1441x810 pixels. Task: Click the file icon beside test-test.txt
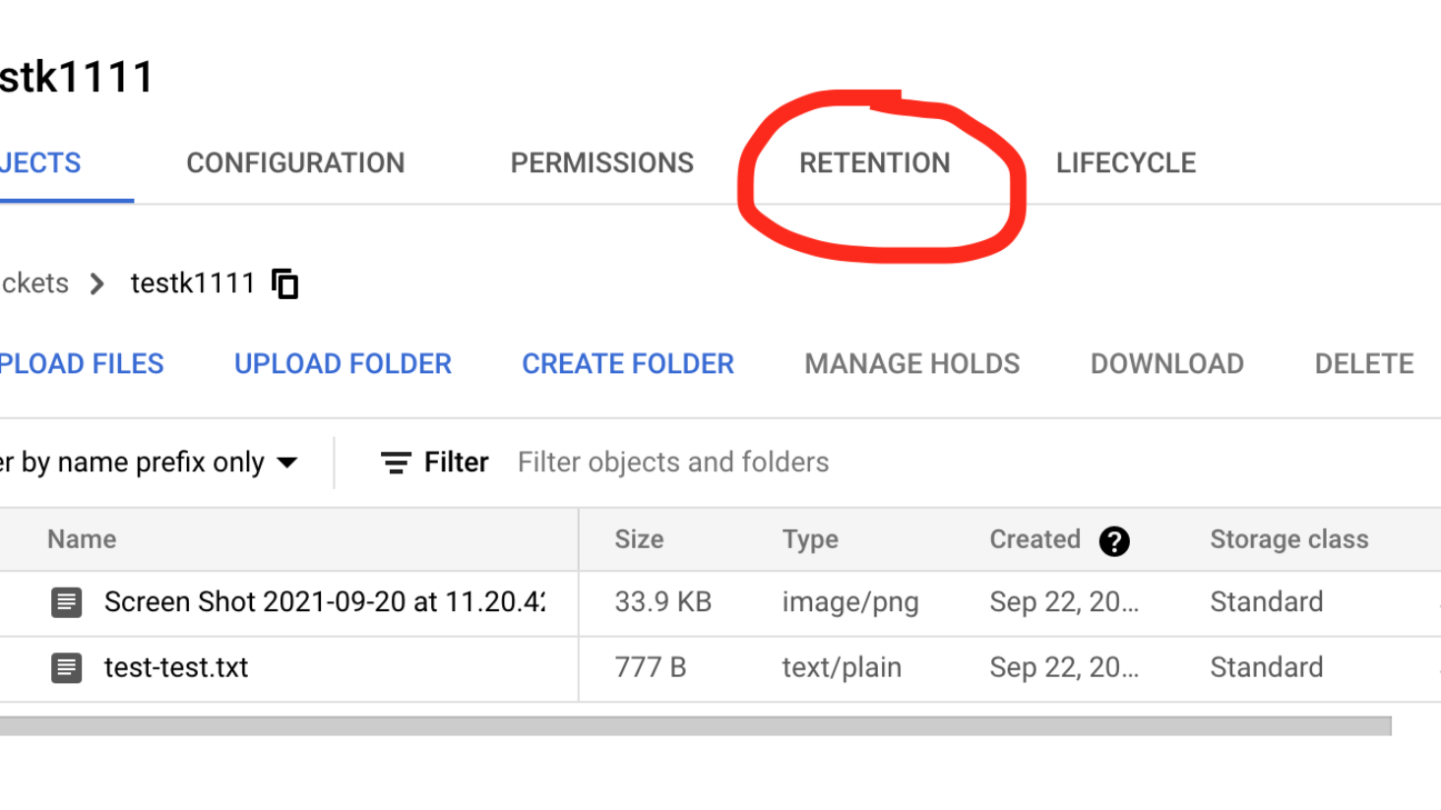pyautogui.click(x=65, y=667)
